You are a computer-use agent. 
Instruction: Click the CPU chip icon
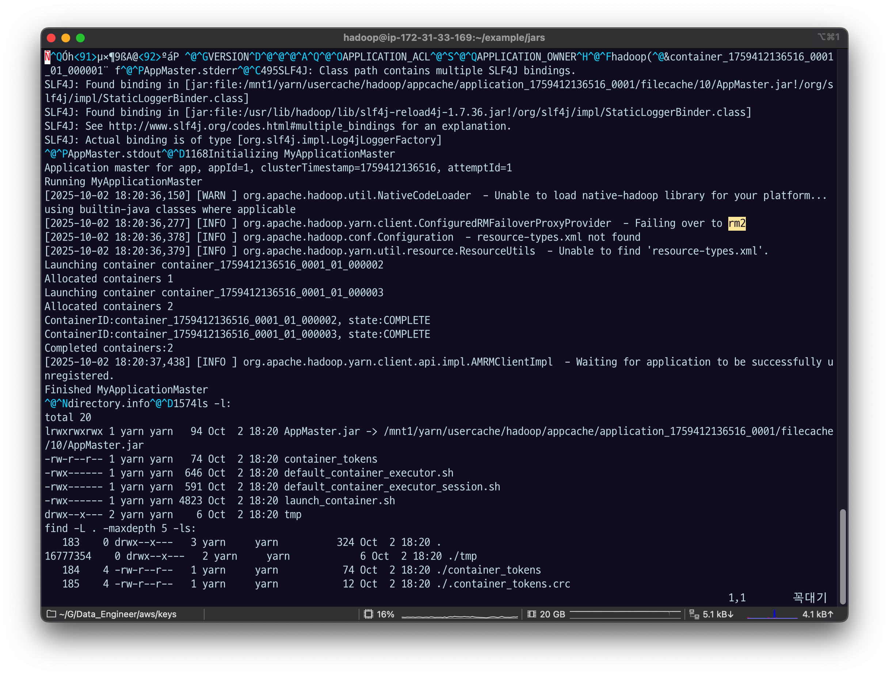pos(368,614)
